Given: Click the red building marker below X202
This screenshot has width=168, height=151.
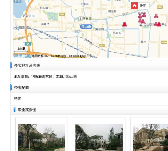Looking at the screenshot, I should coord(156,16).
